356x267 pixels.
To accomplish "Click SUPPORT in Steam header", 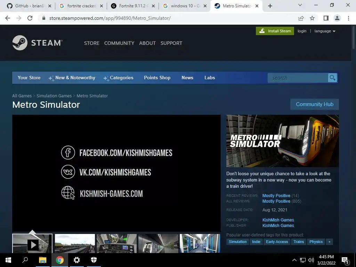I will point(171,43).
